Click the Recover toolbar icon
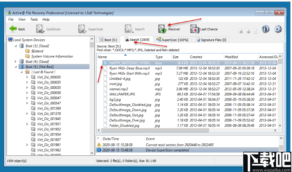Screen dimensions: 292x172 [163, 29]
